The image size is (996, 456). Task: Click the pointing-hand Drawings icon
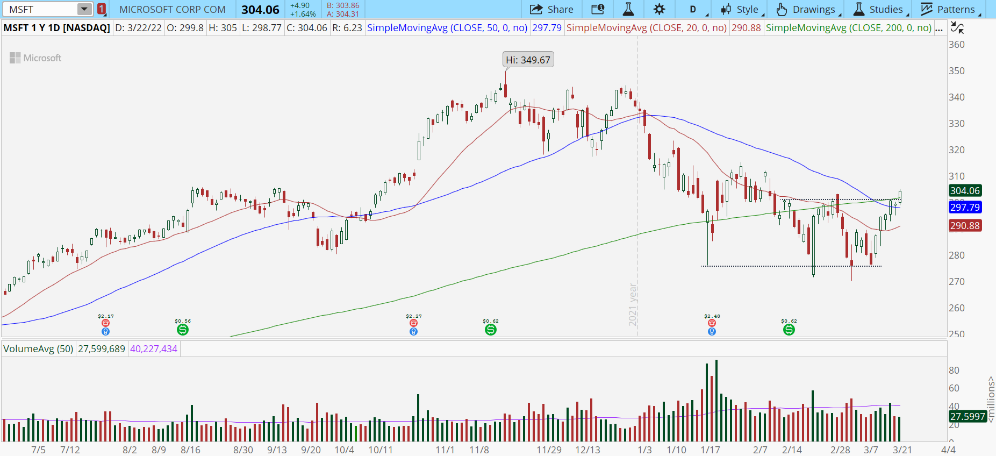[782, 9]
